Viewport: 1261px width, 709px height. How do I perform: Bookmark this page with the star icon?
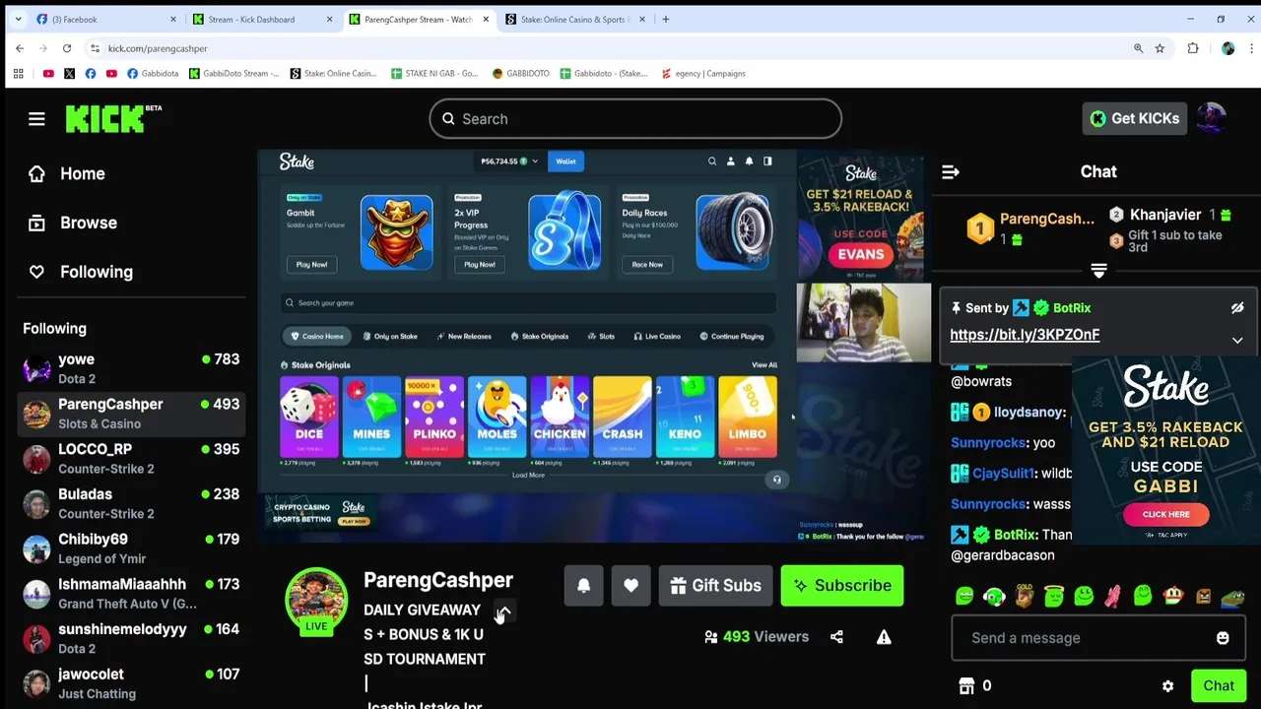click(1160, 48)
